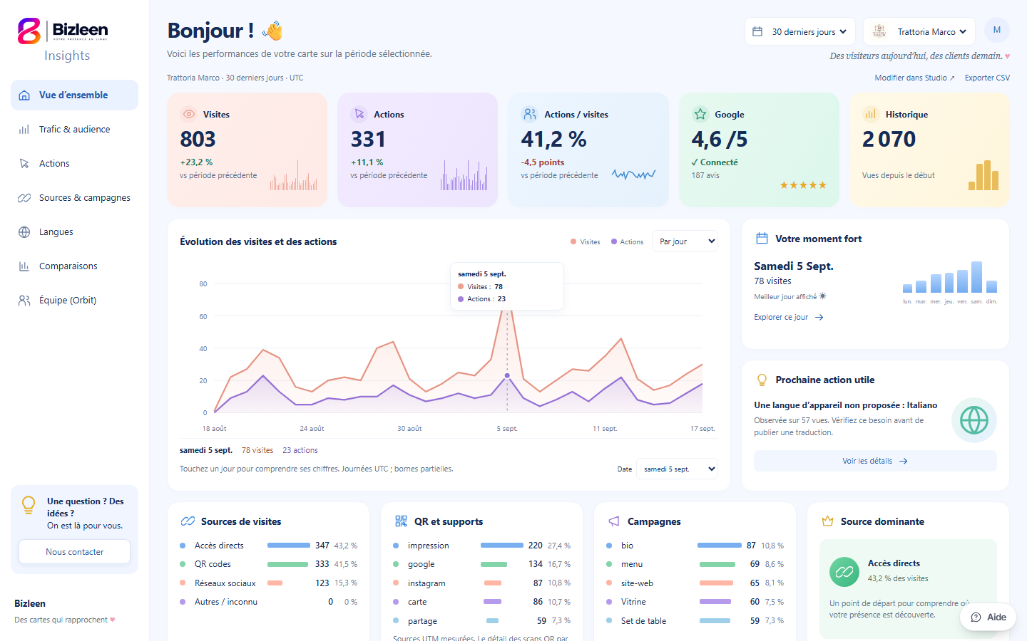Click the chart icon beside Comparaisons
The image size is (1027, 641).
pos(24,266)
